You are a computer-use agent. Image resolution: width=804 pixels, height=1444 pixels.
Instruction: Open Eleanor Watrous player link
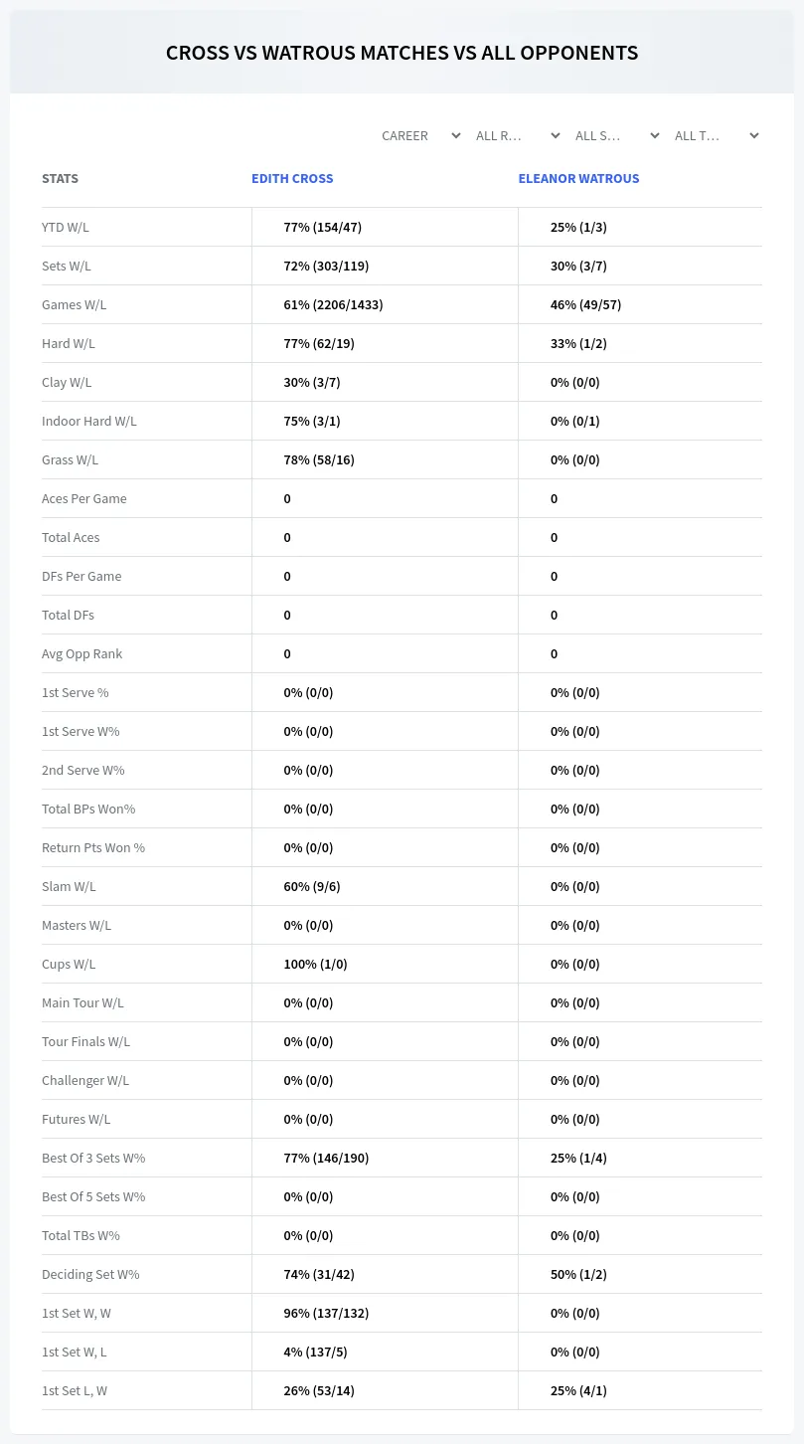coord(578,179)
